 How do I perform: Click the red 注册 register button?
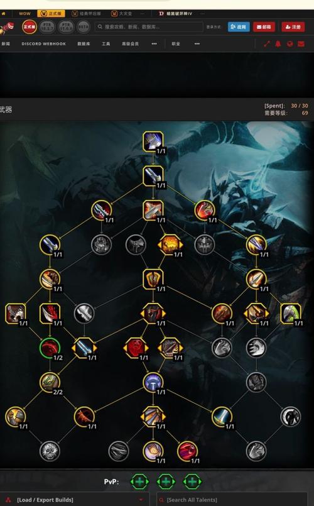pos(293,27)
